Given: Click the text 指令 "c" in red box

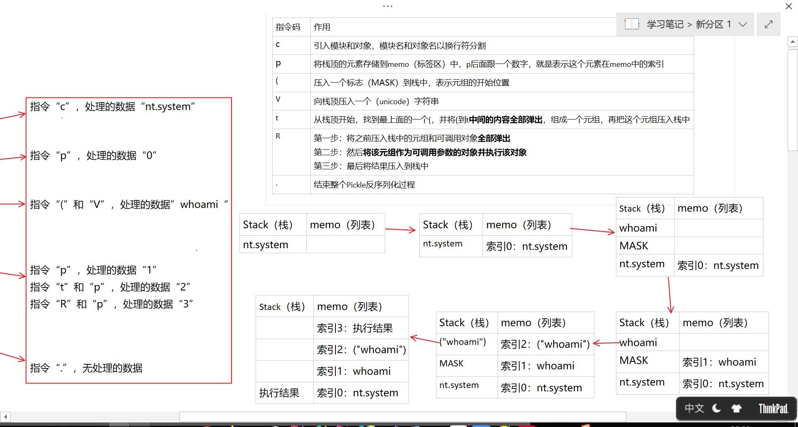Looking at the screenshot, I should point(50,107).
